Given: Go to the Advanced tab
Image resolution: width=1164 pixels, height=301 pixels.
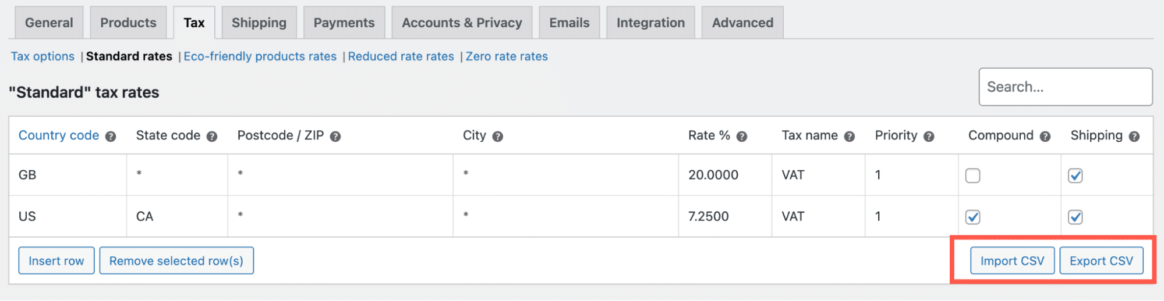Looking at the screenshot, I should coord(742,23).
